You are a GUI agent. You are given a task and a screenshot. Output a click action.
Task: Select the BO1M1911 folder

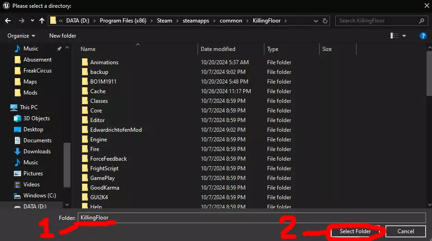(x=103, y=82)
